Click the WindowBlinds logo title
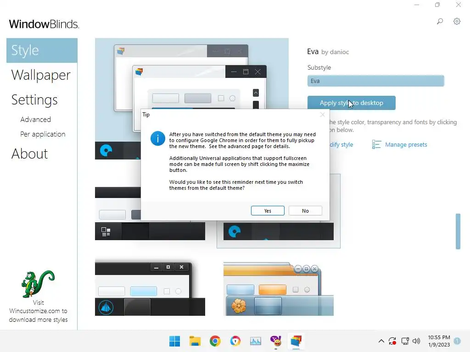This screenshot has height=352, width=470. 44,24
